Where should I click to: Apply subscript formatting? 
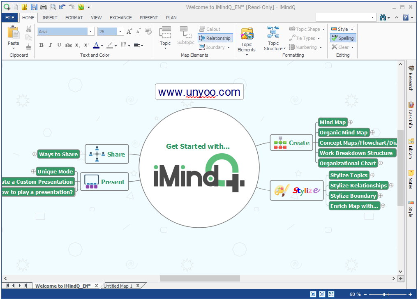click(78, 45)
